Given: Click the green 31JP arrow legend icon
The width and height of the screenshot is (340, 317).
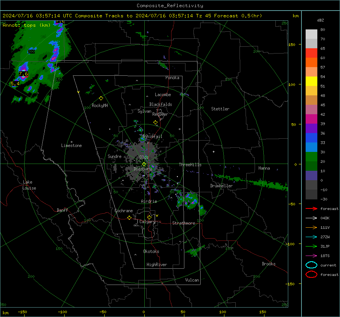Looking at the screenshot, I should pos(311,246).
